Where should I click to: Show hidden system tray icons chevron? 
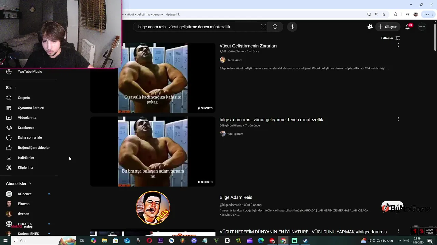coord(400,241)
